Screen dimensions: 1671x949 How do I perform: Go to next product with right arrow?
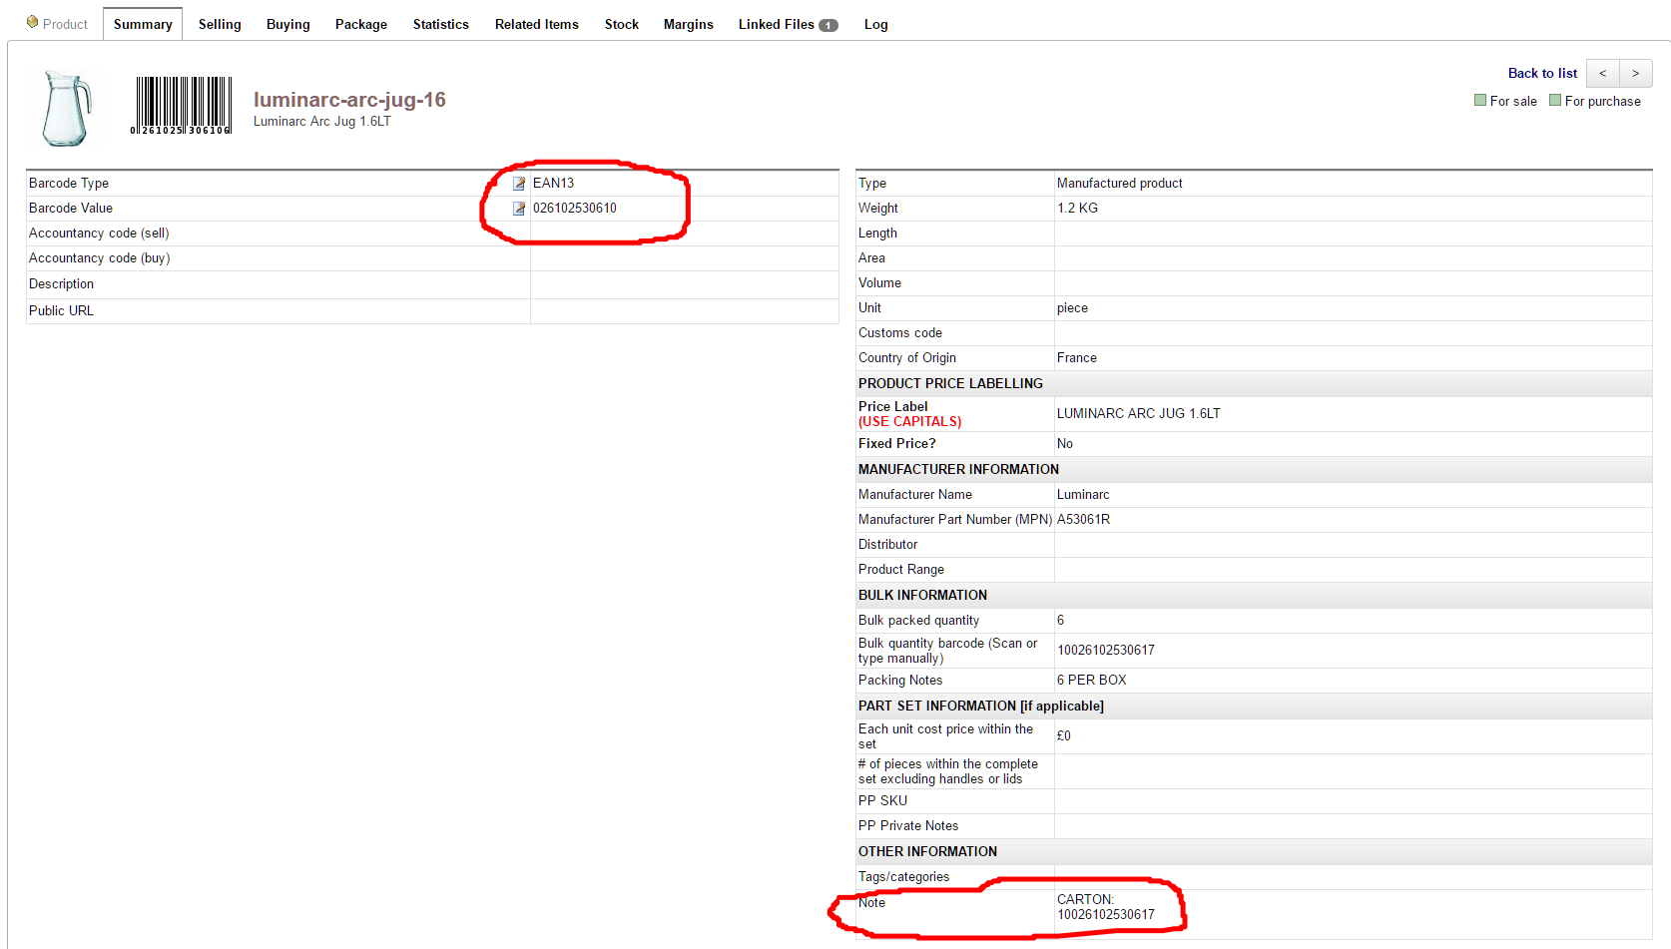pyautogui.click(x=1635, y=74)
